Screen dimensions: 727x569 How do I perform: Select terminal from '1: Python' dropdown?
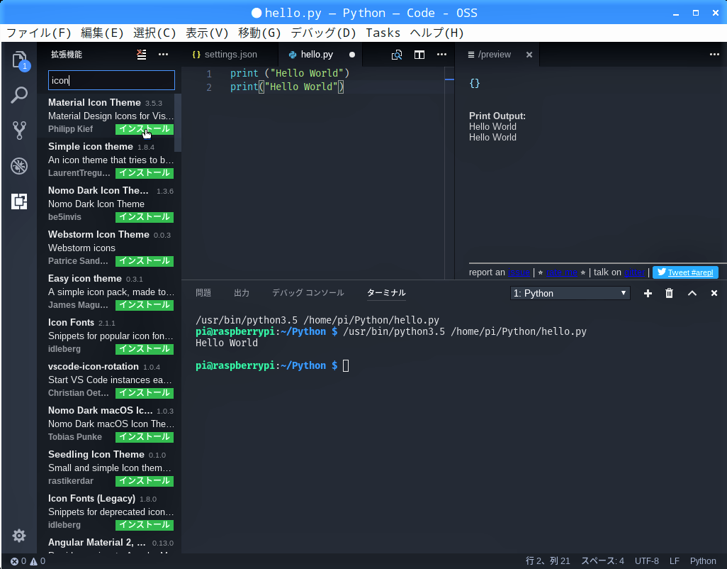[570, 293]
